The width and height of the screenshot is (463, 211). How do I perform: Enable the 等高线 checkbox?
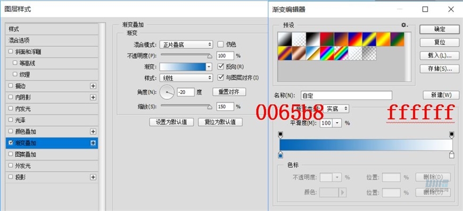[x=15, y=63]
